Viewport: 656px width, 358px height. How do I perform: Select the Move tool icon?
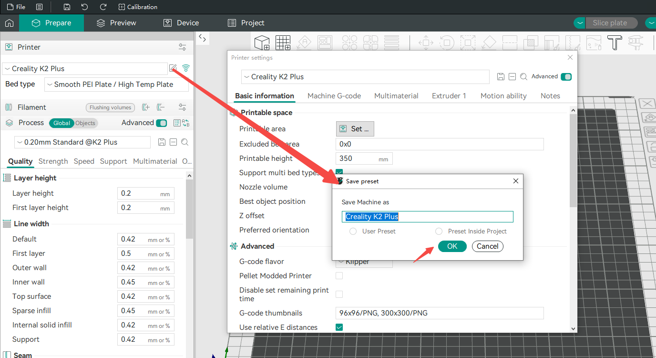pyautogui.click(x=426, y=42)
